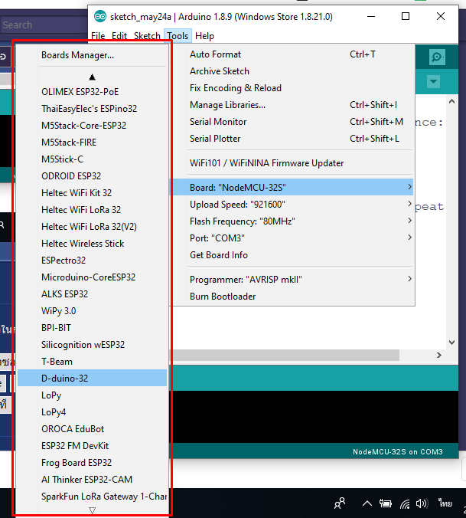The image size is (466, 518).
Task: Select D-duino-32 board
Action: [x=93, y=378]
